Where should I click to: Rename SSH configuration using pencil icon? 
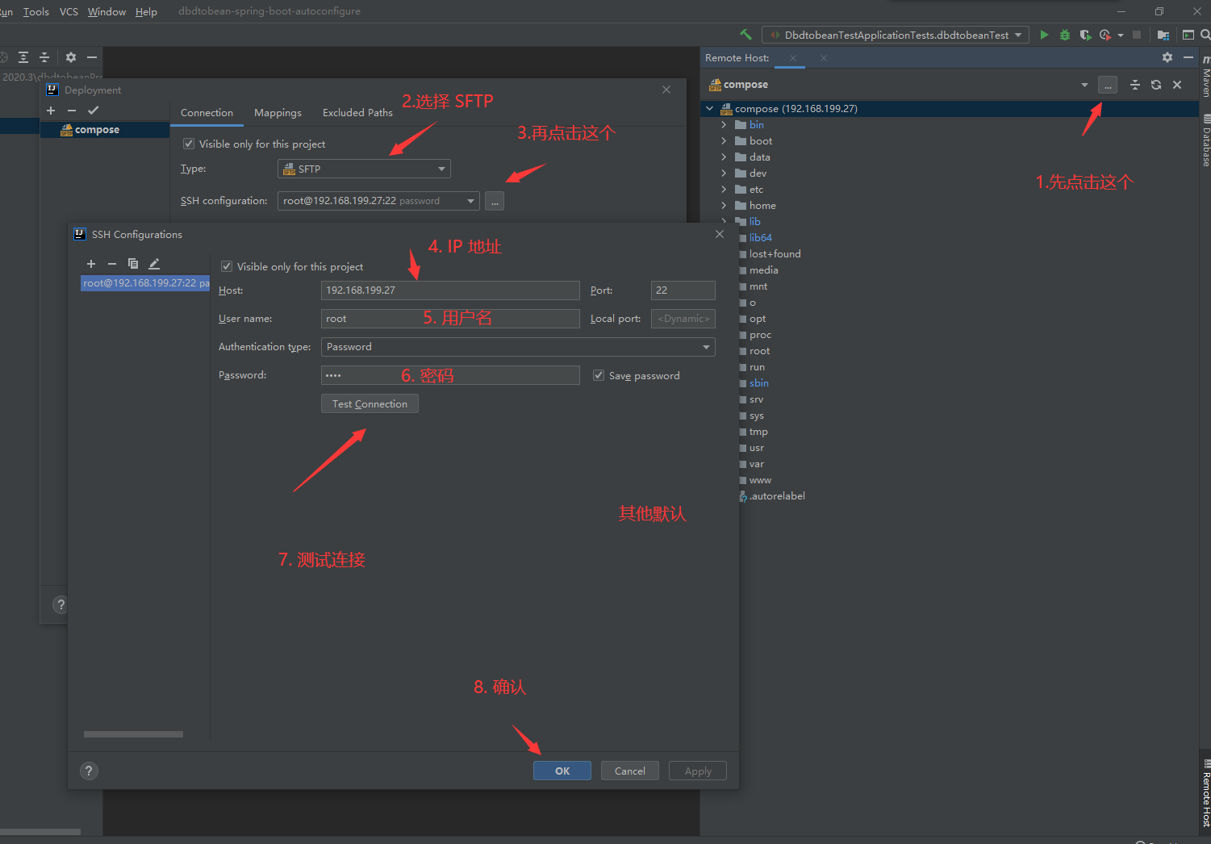tap(154, 264)
